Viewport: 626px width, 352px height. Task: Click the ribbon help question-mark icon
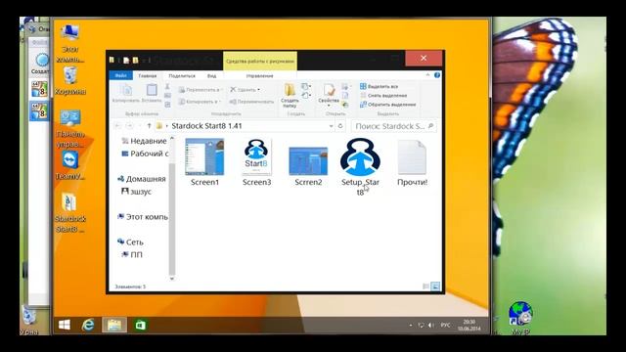coord(437,75)
